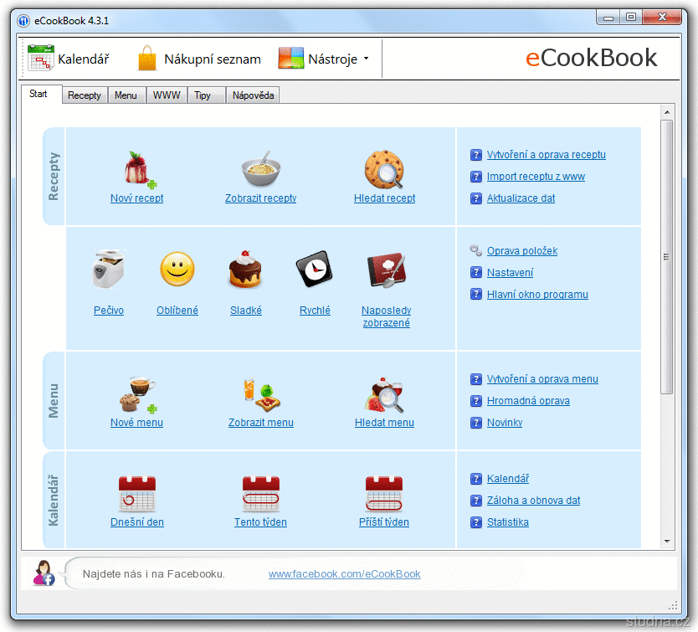
Task: Click the Kalendář toolbar calendar icon
Action: pos(40,58)
